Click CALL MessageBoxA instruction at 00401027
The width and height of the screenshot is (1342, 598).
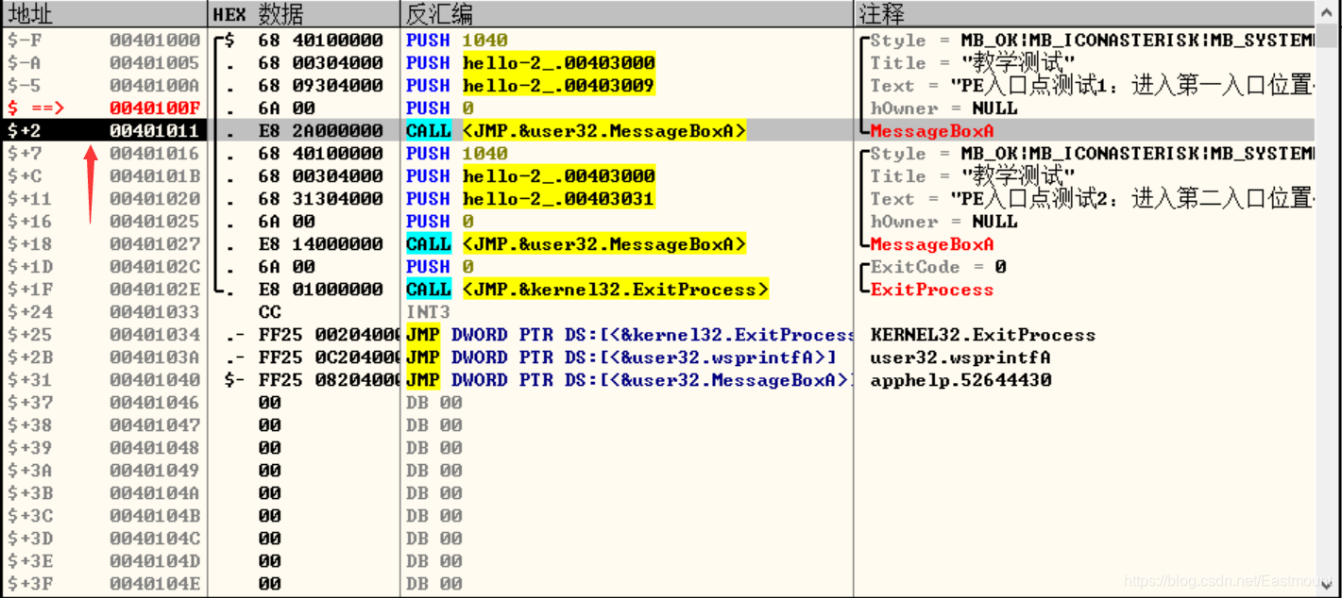point(576,244)
